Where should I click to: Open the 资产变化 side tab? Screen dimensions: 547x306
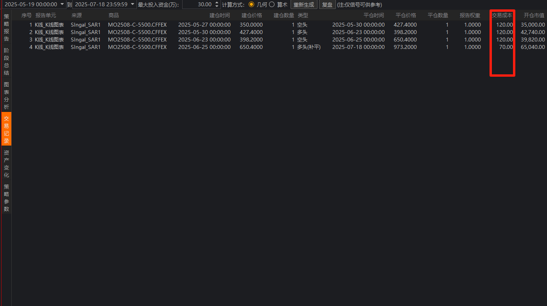coord(7,164)
